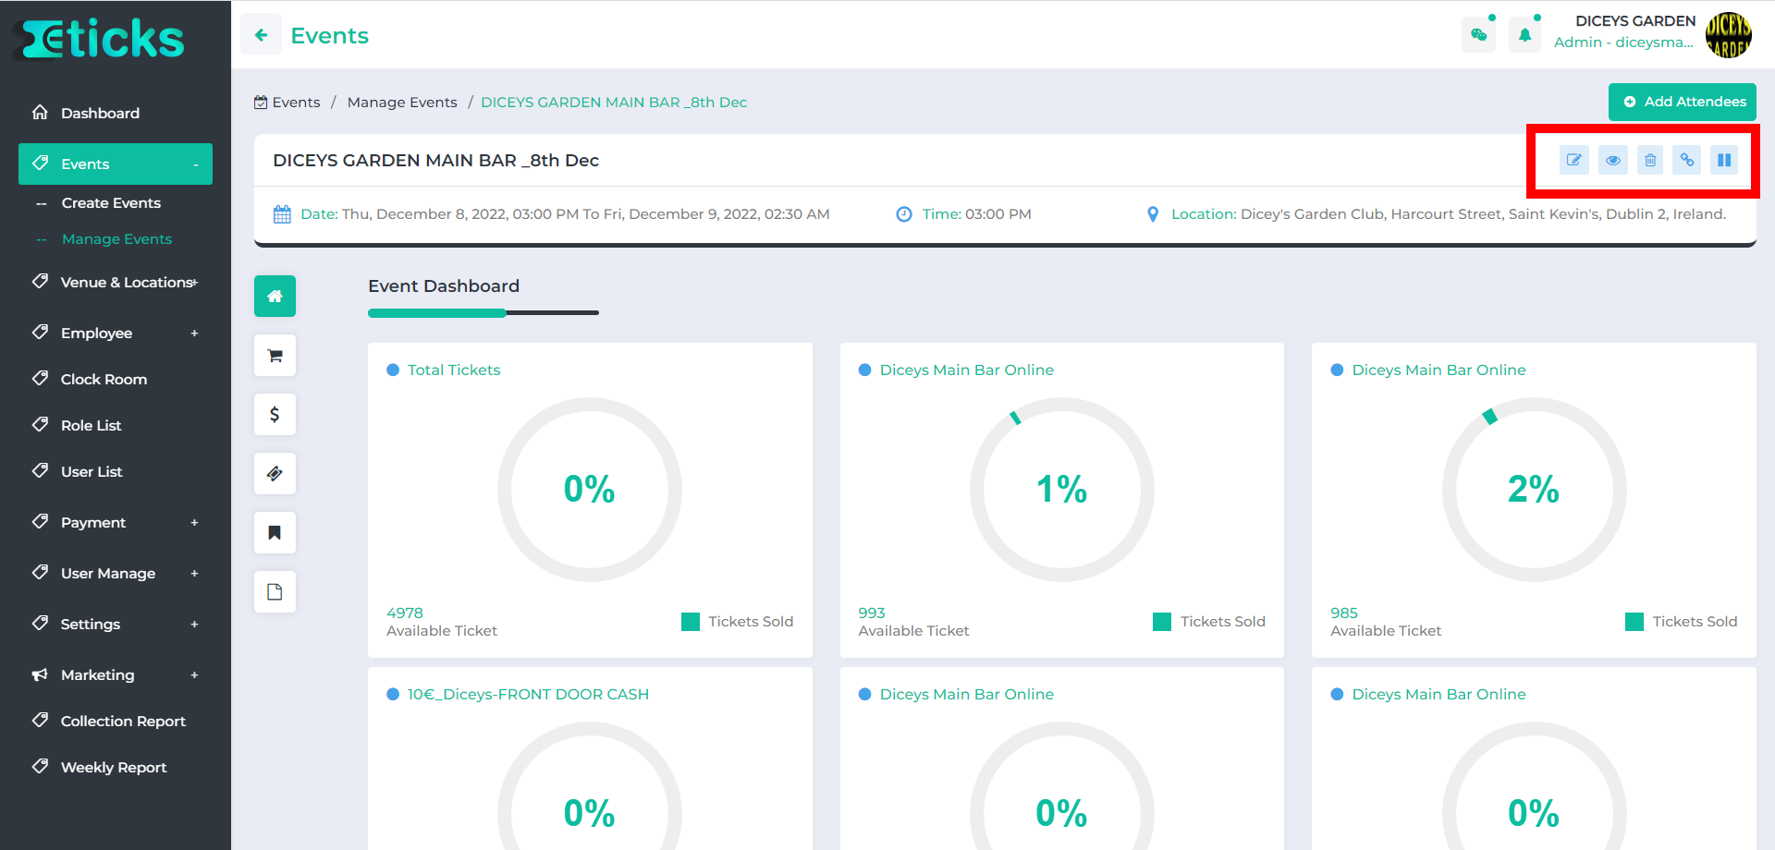Click the 993 available ticket count
Viewport: 1775px width, 850px height.
point(872,613)
